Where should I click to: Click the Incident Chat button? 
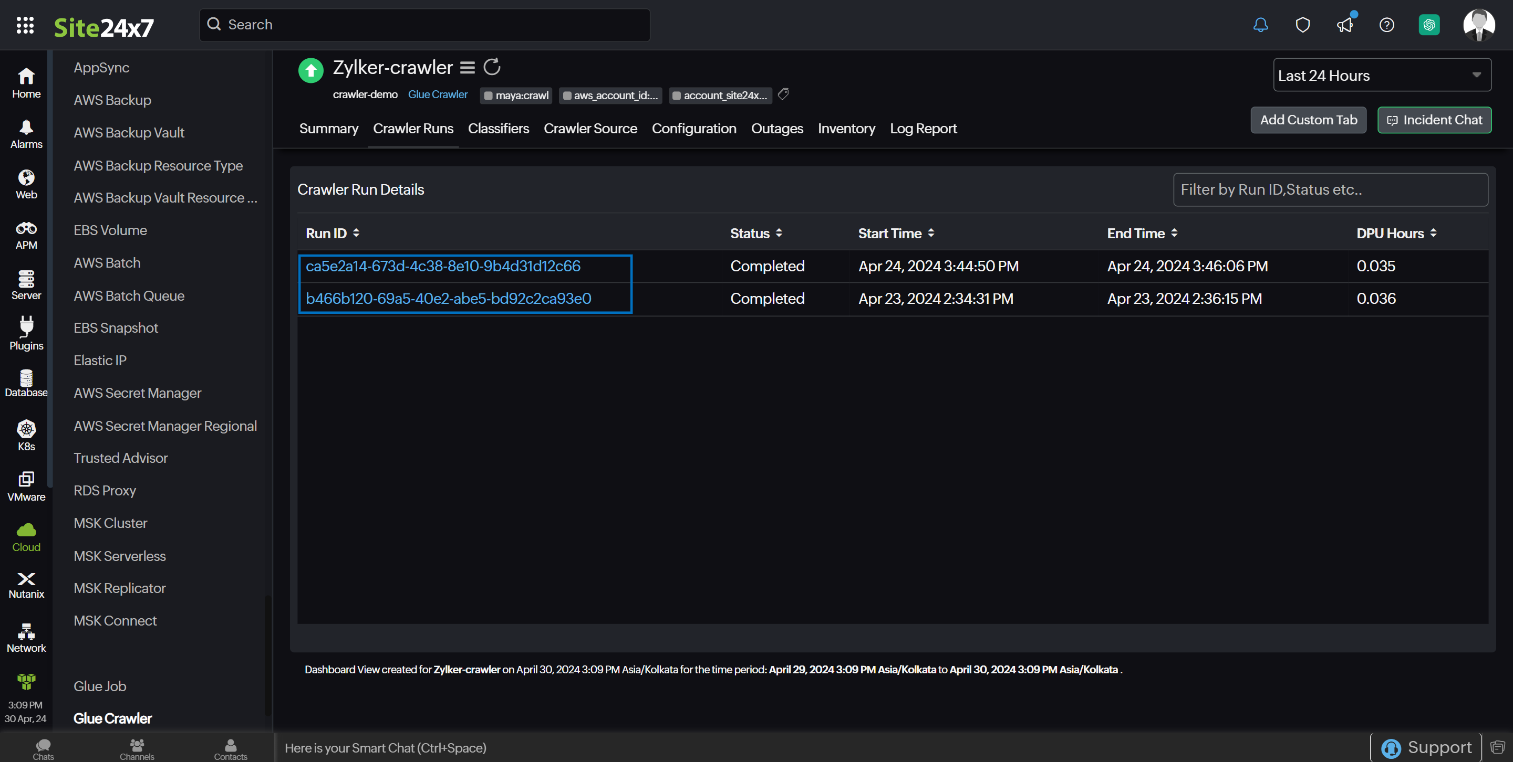point(1434,120)
